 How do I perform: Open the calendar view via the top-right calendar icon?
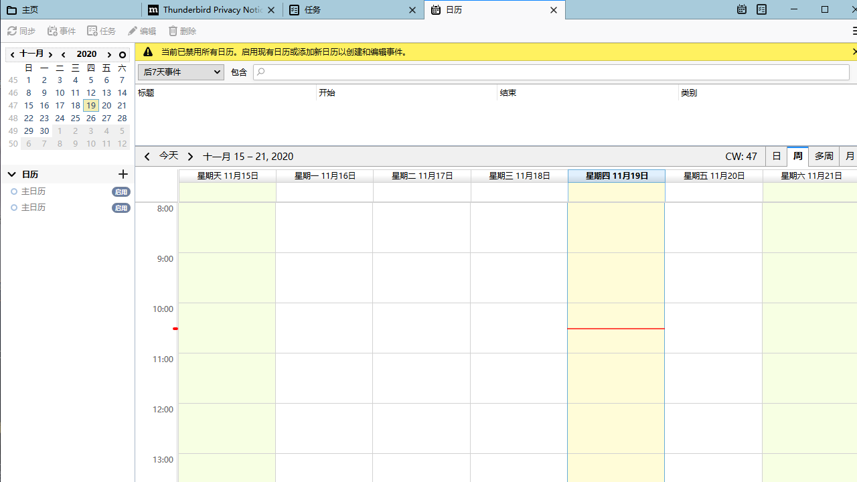[x=741, y=9]
